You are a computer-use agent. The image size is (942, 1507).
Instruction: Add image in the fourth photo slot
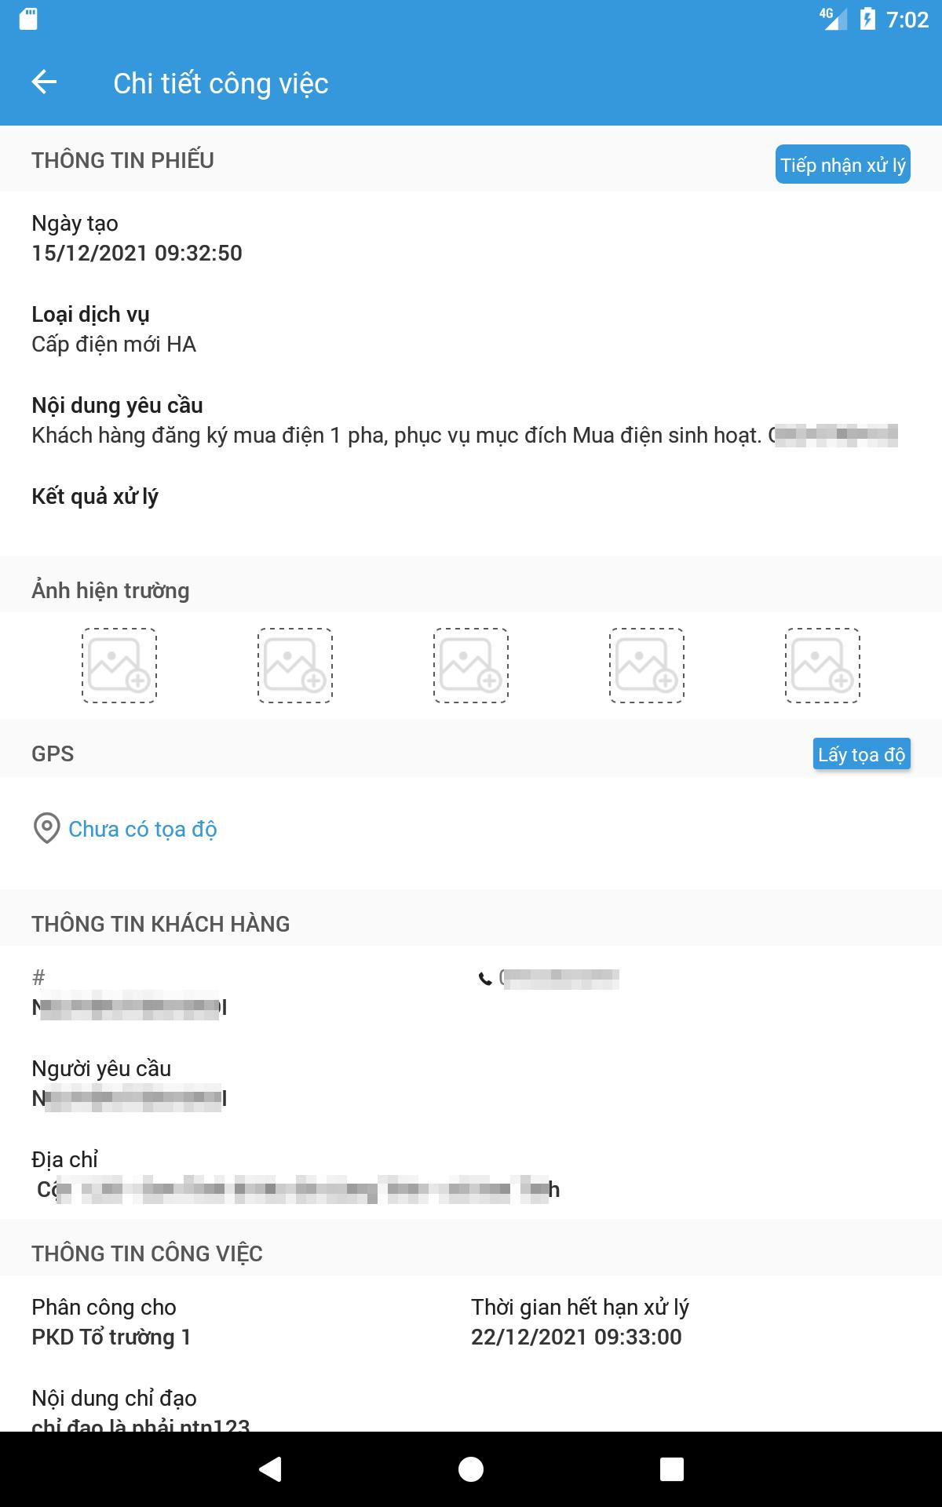pyautogui.click(x=647, y=666)
